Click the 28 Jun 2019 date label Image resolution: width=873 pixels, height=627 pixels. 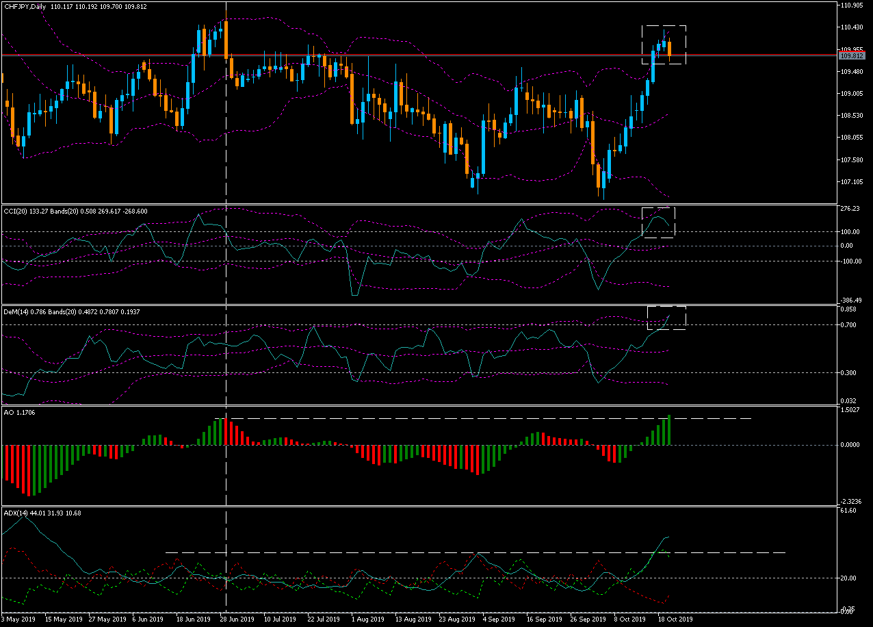point(237,619)
